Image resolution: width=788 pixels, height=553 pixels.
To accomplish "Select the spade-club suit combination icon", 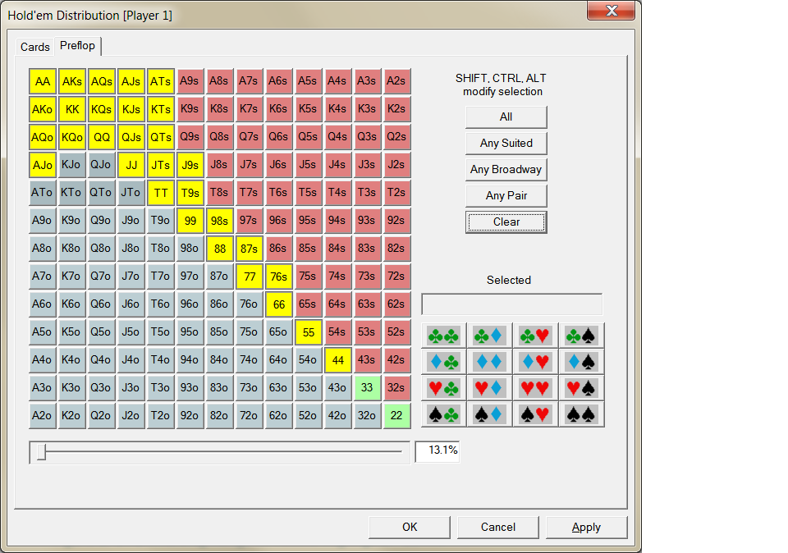I will pyautogui.click(x=443, y=414).
